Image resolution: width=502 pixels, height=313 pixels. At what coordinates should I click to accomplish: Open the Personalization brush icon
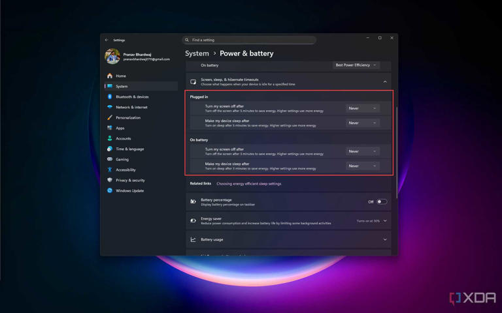click(x=110, y=117)
